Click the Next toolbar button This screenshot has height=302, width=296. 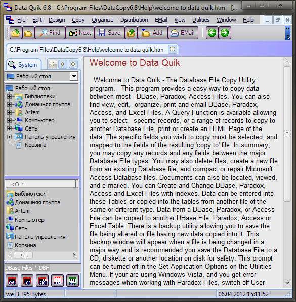[x=80, y=33]
